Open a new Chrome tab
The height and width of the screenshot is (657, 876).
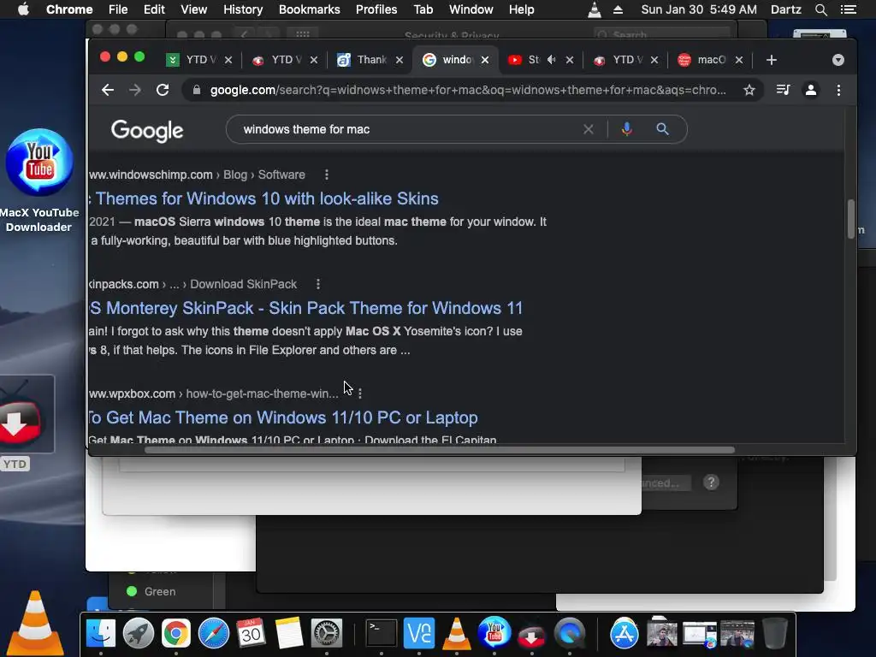click(x=772, y=60)
